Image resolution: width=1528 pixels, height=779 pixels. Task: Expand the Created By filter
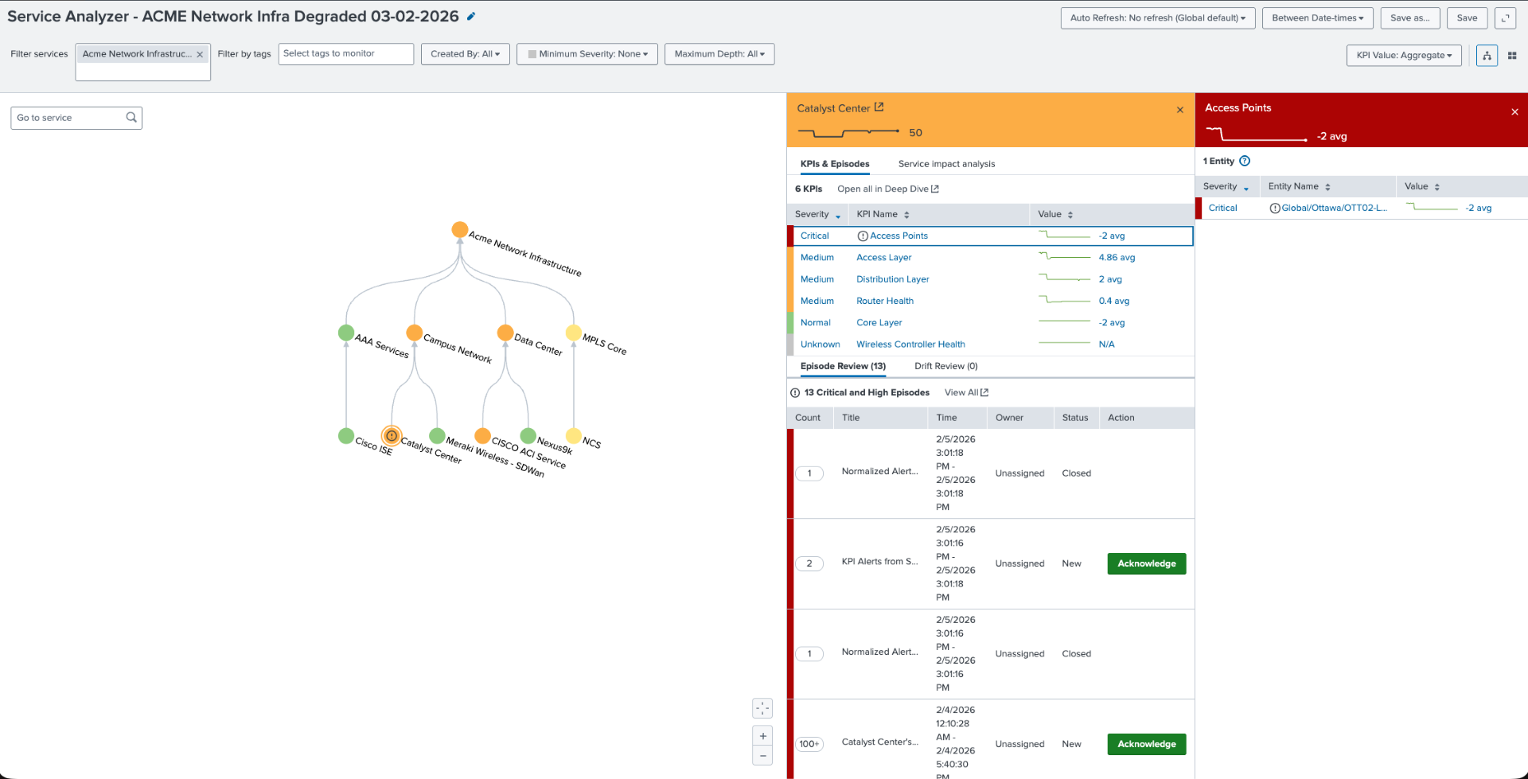[465, 54]
